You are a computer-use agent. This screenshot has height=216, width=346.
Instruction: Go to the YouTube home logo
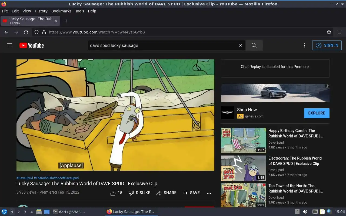32,45
